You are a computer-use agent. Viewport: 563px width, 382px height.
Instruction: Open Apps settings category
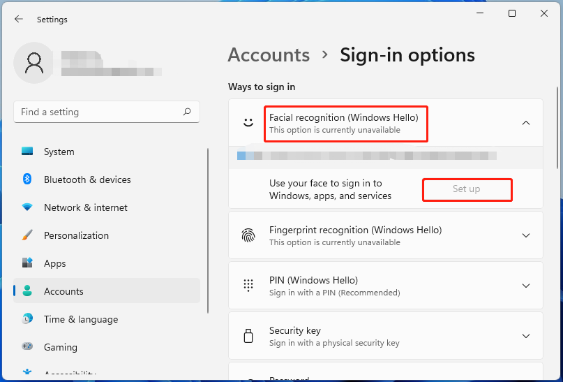click(x=107, y=263)
